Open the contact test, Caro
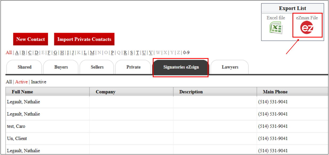The height and width of the screenshot is (155, 329). tap(16, 126)
